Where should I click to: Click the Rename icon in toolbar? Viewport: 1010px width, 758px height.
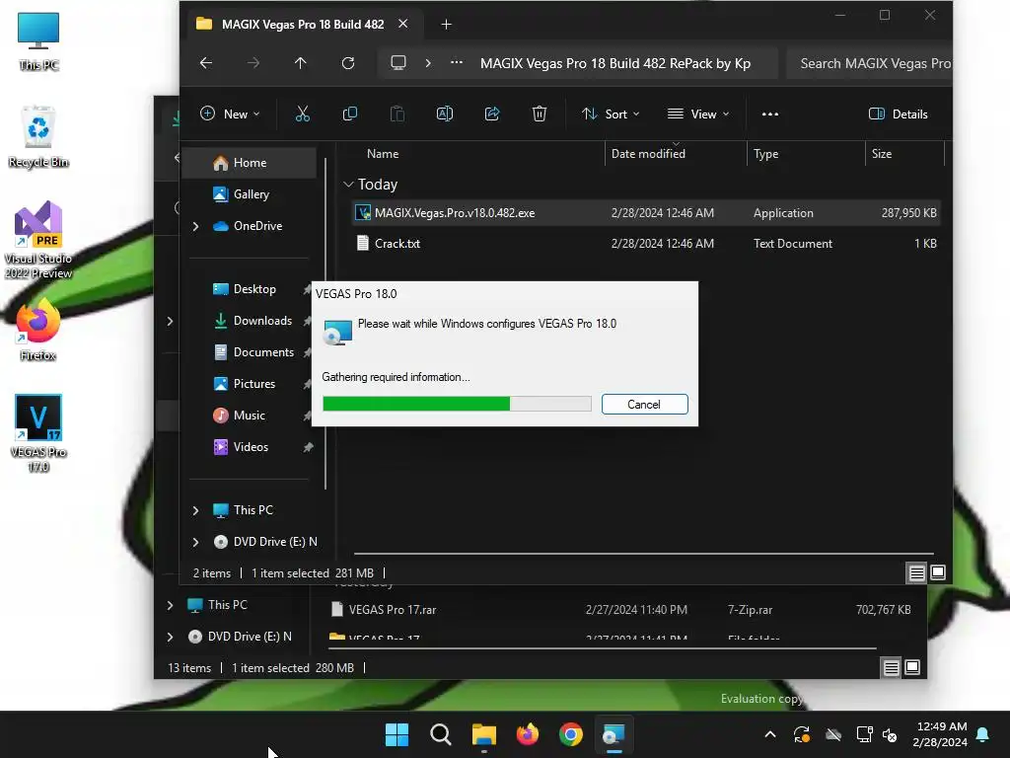pyautogui.click(x=445, y=114)
